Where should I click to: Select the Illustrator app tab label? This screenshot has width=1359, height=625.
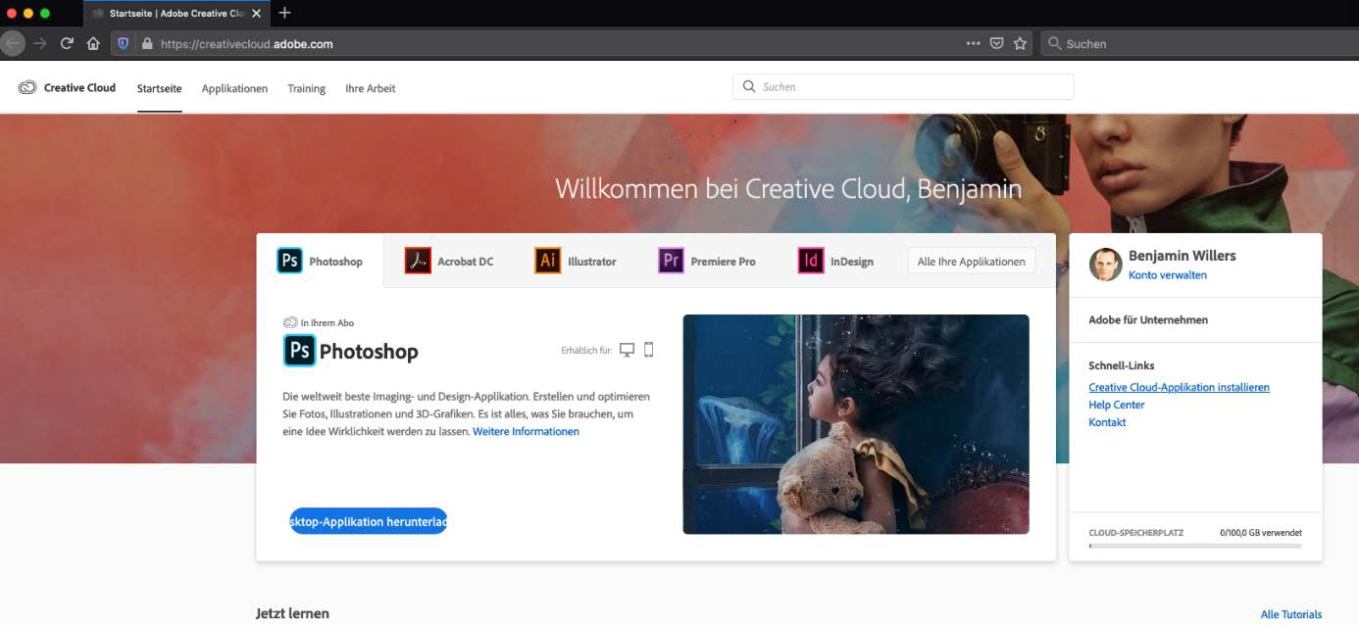pos(592,262)
